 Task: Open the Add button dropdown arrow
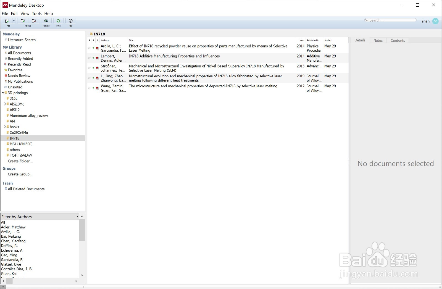(x=14, y=21)
